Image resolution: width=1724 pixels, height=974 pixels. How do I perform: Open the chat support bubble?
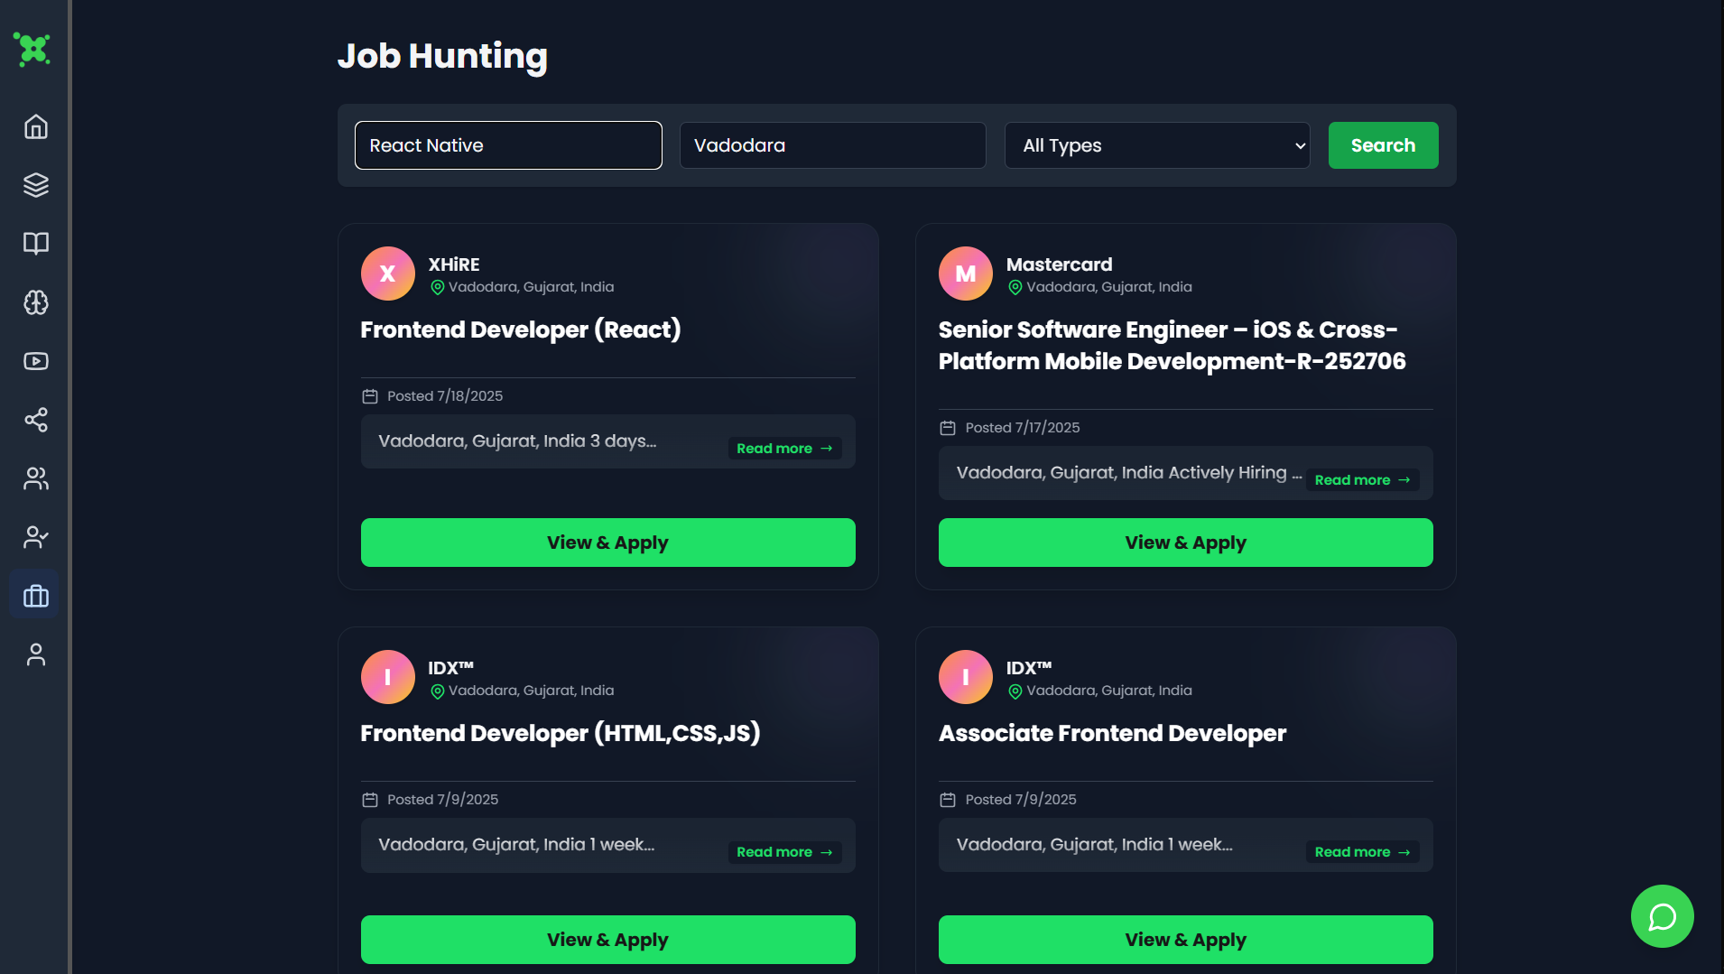(1662, 915)
